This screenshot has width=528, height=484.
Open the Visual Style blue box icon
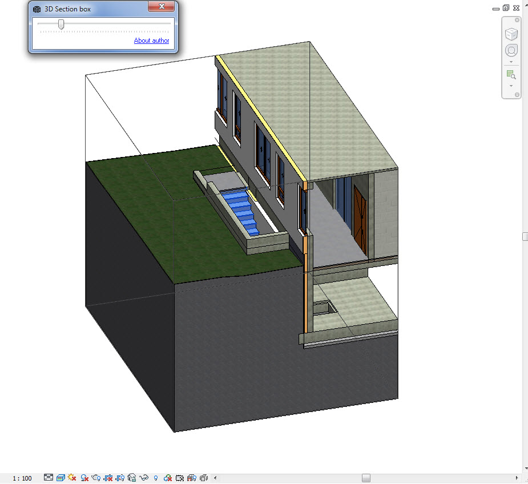coord(61,478)
